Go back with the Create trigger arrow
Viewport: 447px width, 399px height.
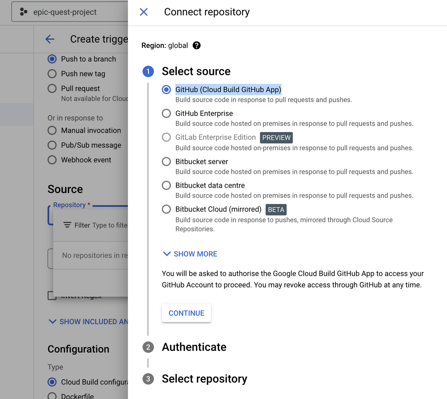click(50, 39)
